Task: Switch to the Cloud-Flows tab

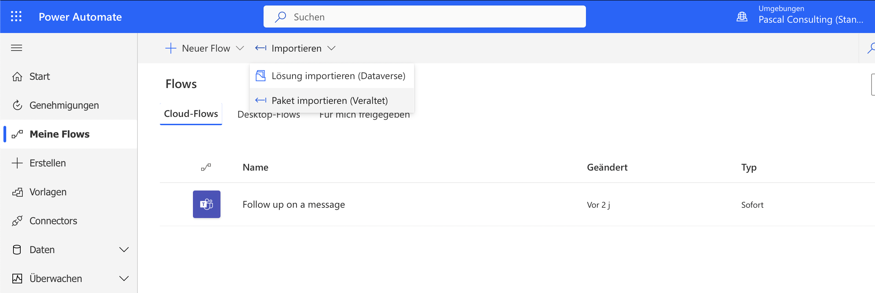Action: point(191,114)
